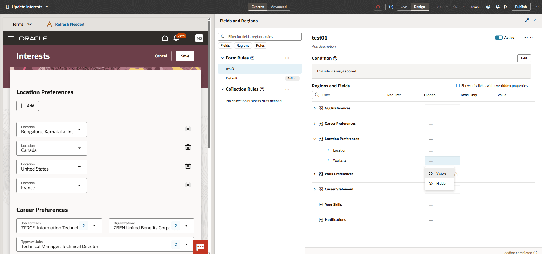Delete the Canada location row
This screenshot has width=542, height=254.
click(x=188, y=147)
